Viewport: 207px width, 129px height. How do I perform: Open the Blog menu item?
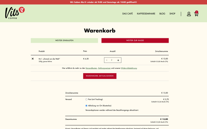[162, 14]
